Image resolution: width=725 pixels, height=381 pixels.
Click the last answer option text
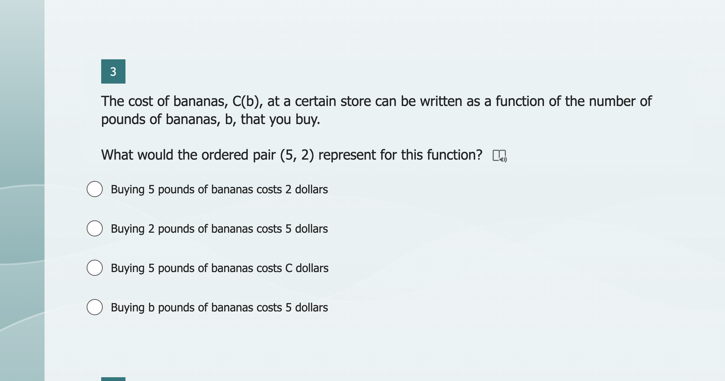click(x=219, y=307)
